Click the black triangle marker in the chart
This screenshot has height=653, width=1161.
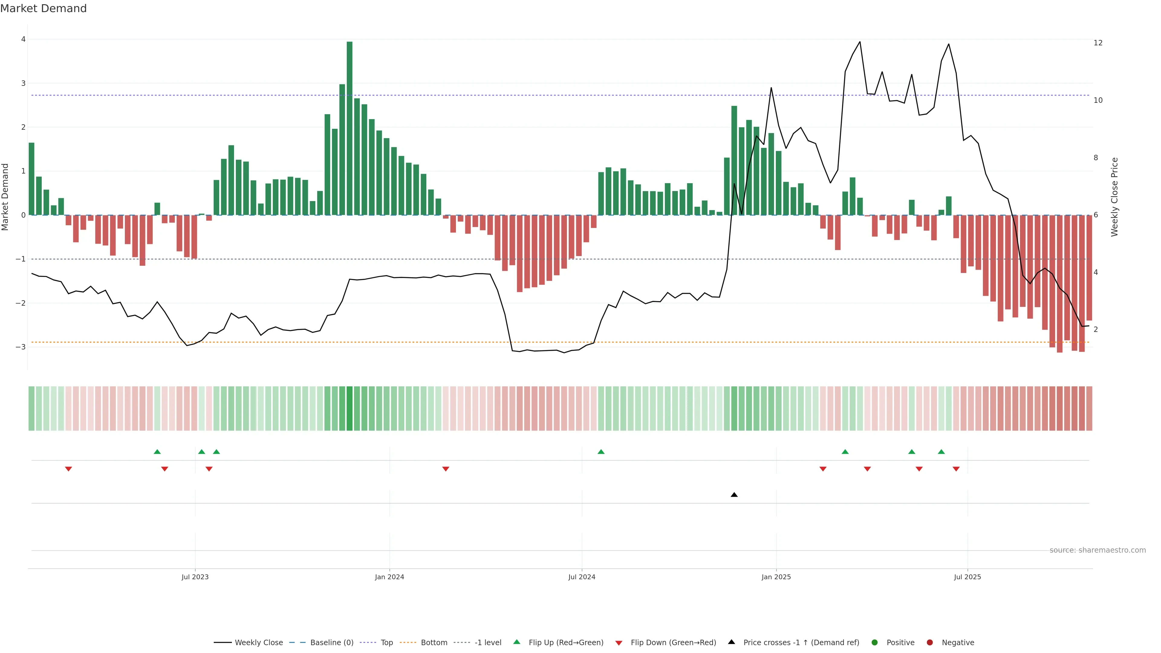pos(734,495)
